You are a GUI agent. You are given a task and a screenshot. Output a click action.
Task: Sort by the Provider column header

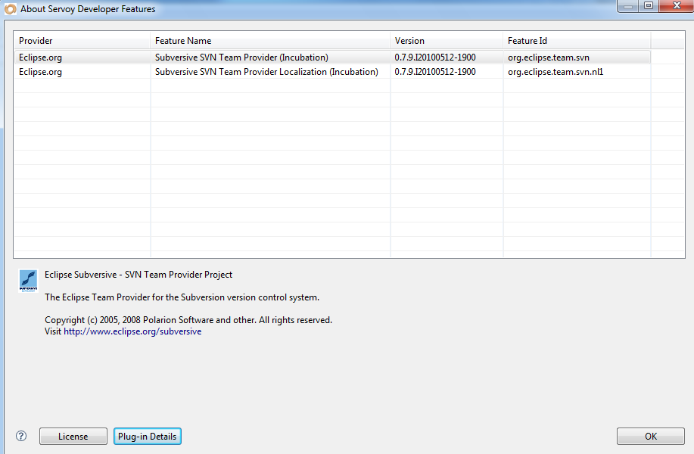pyautogui.click(x=82, y=41)
